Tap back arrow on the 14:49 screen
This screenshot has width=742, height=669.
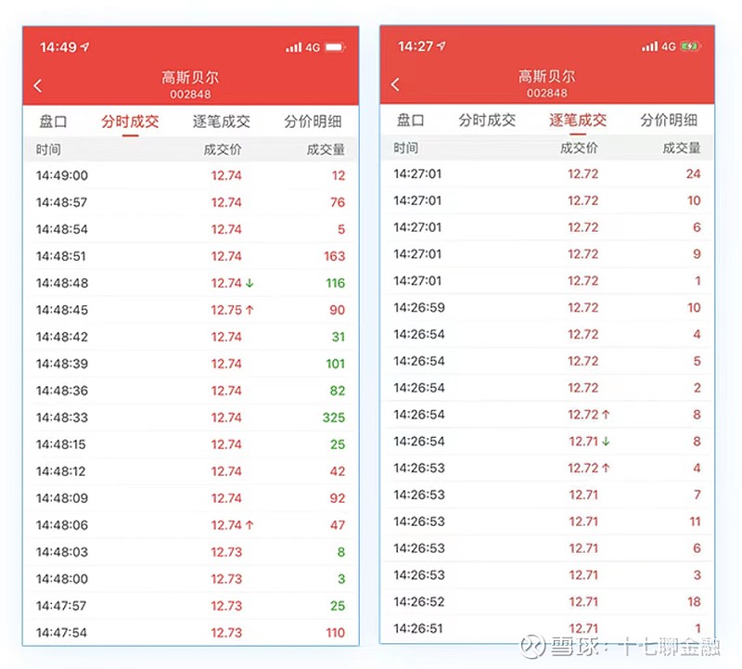pos(38,86)
